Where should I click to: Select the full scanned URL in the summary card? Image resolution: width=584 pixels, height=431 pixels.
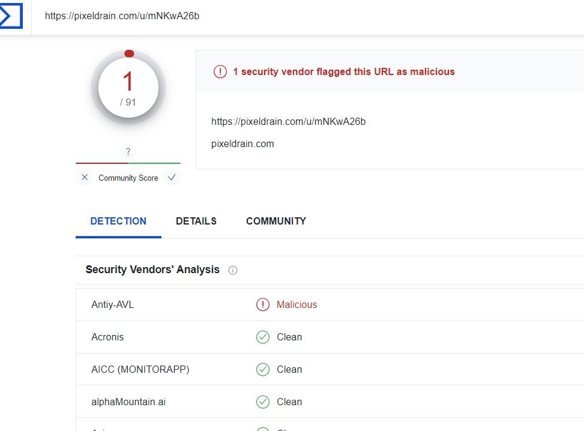click(x=288, y=122)
